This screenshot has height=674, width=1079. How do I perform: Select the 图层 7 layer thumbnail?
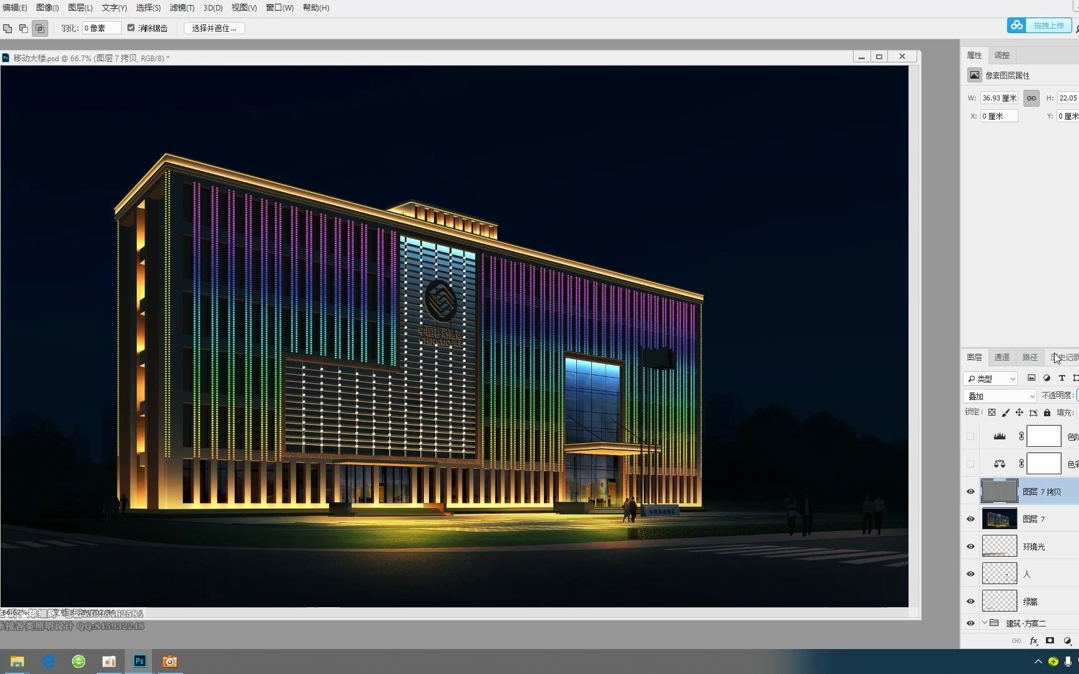point(999,519)
